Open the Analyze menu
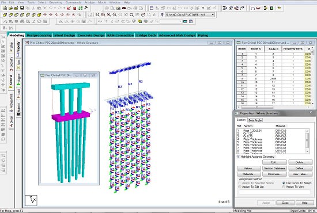Image resolution: width=317 pixels, height=213 pixels. click(x=89, y=2)
